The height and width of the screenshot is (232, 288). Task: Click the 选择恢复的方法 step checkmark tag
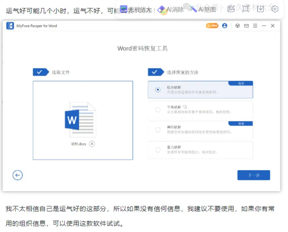click(156, 72)
